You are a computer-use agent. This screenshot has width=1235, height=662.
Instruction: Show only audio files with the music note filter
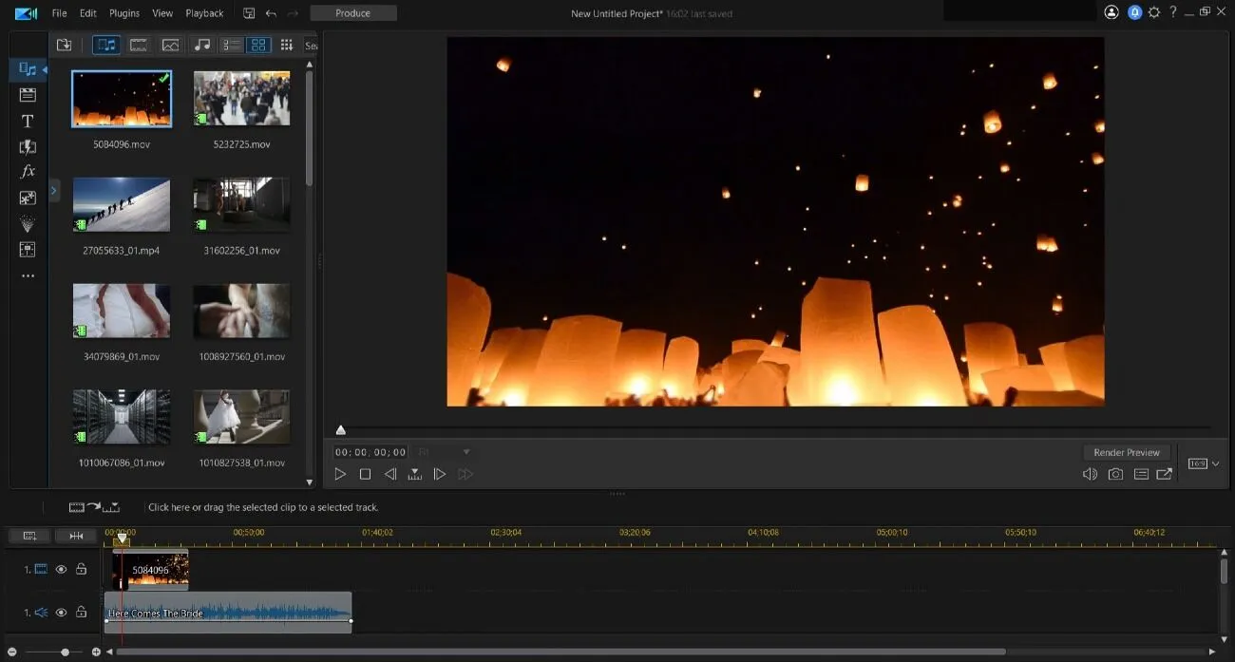coord(201,45)
